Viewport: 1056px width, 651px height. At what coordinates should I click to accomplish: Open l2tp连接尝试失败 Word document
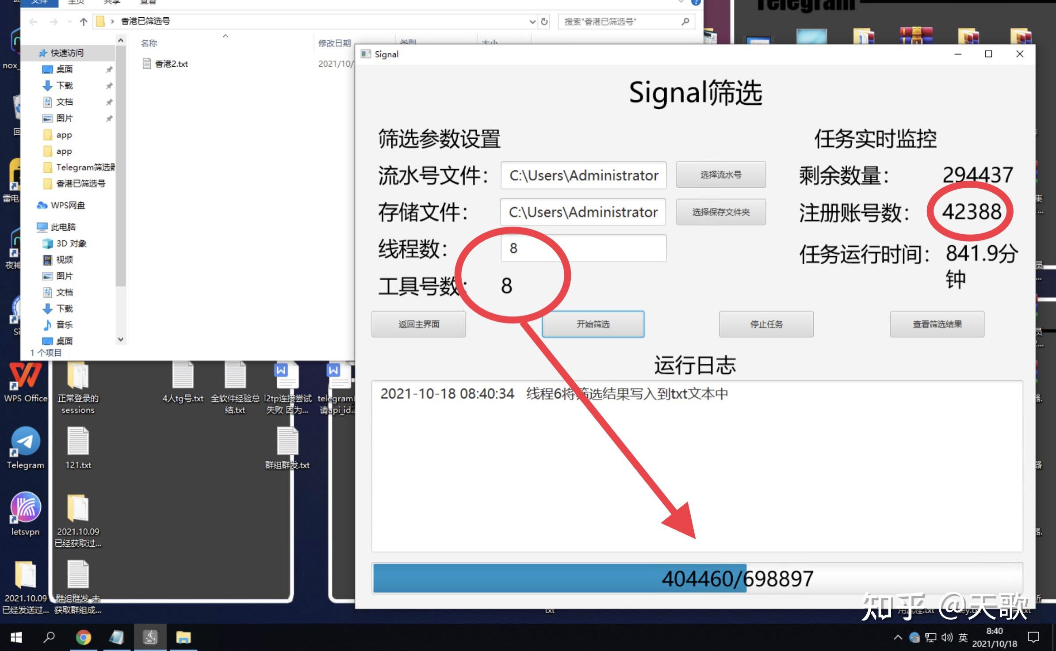coord(287,388)
